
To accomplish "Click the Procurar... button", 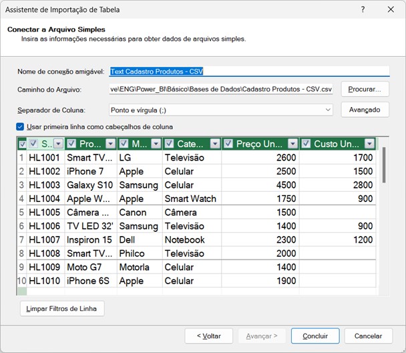I will 365,89.
